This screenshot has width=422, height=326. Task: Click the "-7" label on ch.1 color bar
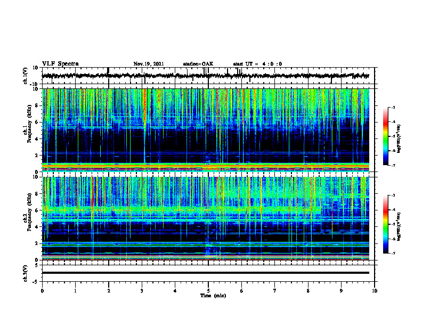click(x=393, y=165)
